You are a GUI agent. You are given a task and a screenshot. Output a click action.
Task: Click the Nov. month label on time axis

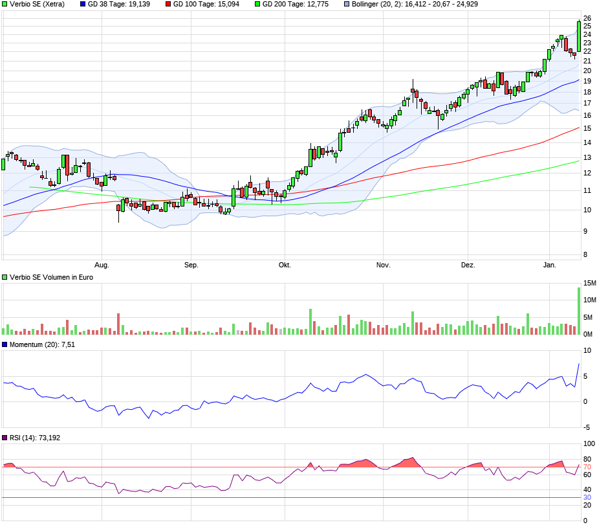[384, 265]
